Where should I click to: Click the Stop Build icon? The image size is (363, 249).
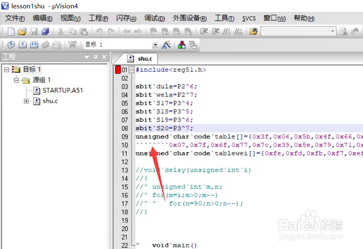point(57,45)
